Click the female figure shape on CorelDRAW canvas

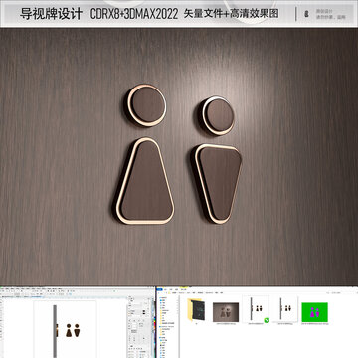[x=69, y=330]
